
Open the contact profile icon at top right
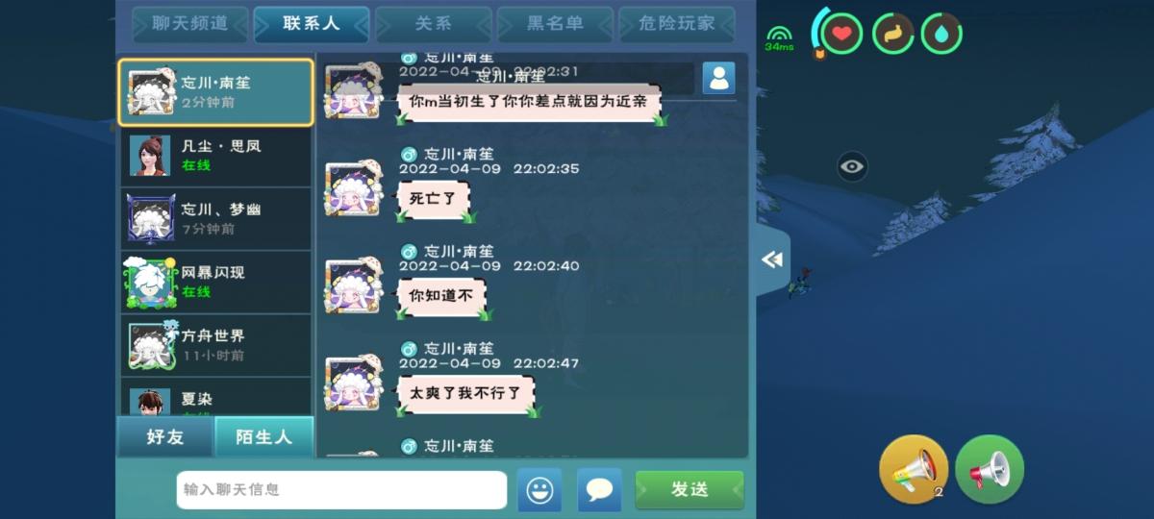(718, 78)
